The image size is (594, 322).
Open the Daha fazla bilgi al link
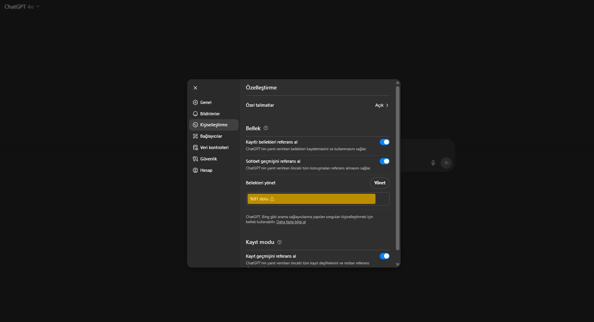291,222
